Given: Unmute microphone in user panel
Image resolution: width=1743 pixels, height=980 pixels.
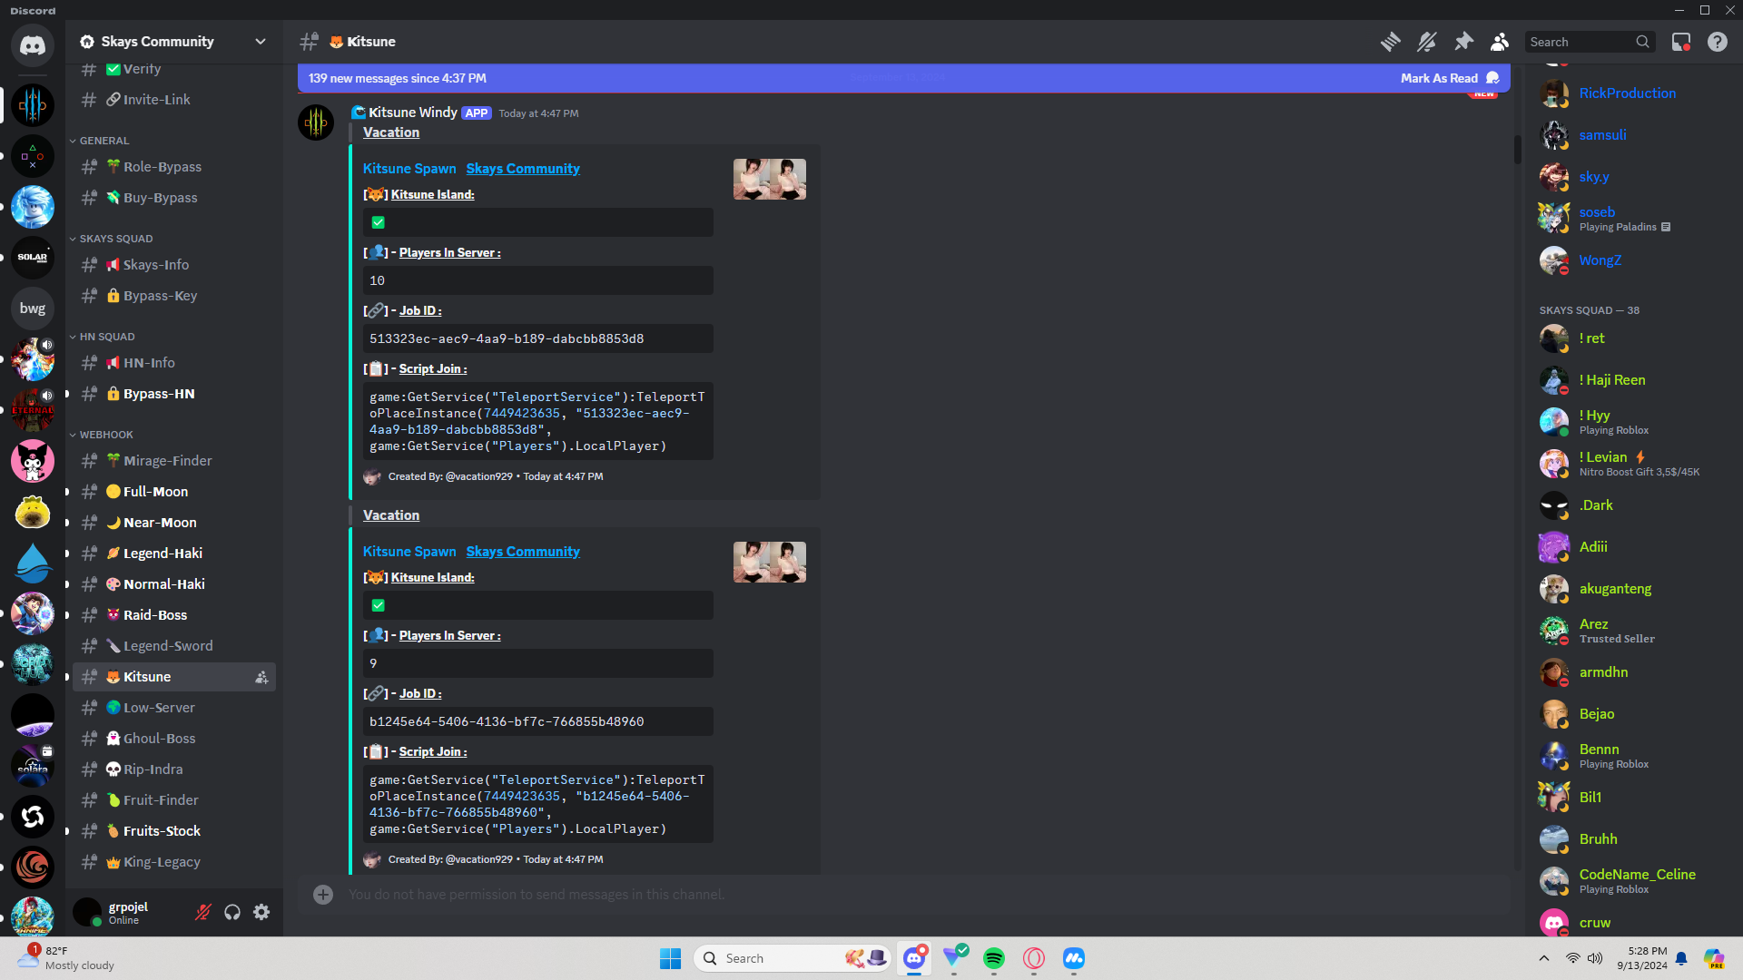Looking at the screenshot, I should (x=203, y=912).
